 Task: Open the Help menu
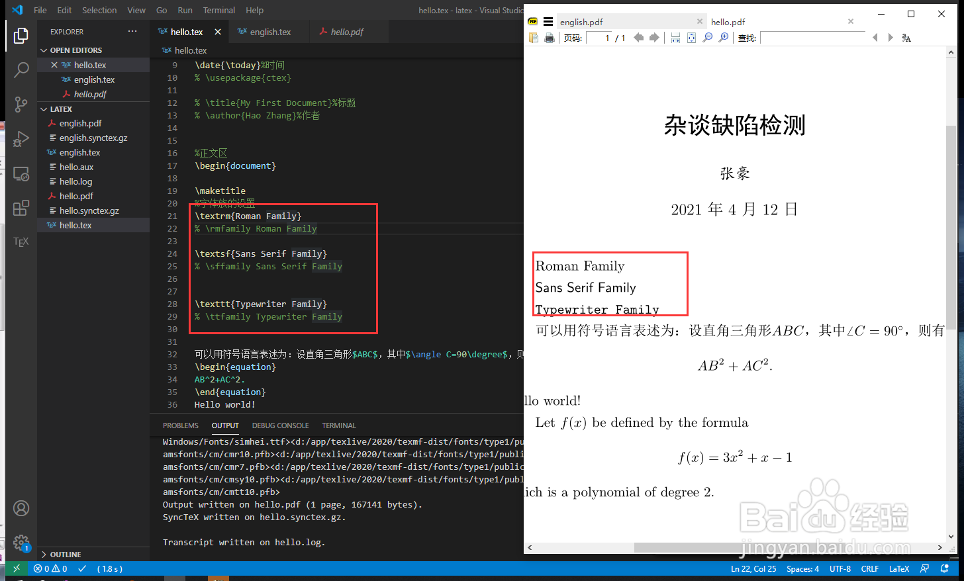pos(254,10)
